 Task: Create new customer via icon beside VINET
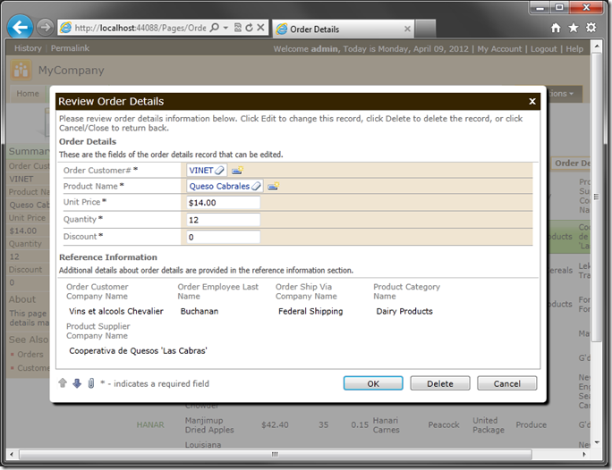coord(237,171)
